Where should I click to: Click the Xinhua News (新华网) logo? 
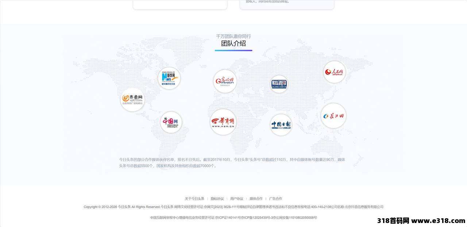coord(169,78)
